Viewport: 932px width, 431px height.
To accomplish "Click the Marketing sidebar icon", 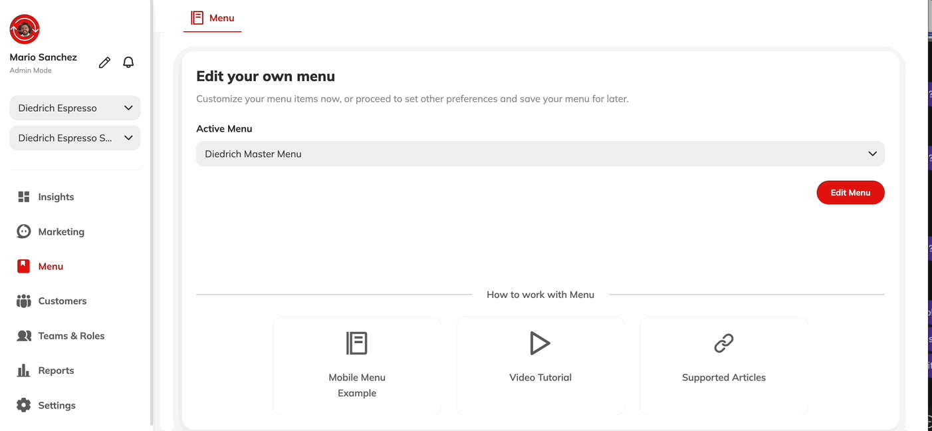I will coord(24,231).
